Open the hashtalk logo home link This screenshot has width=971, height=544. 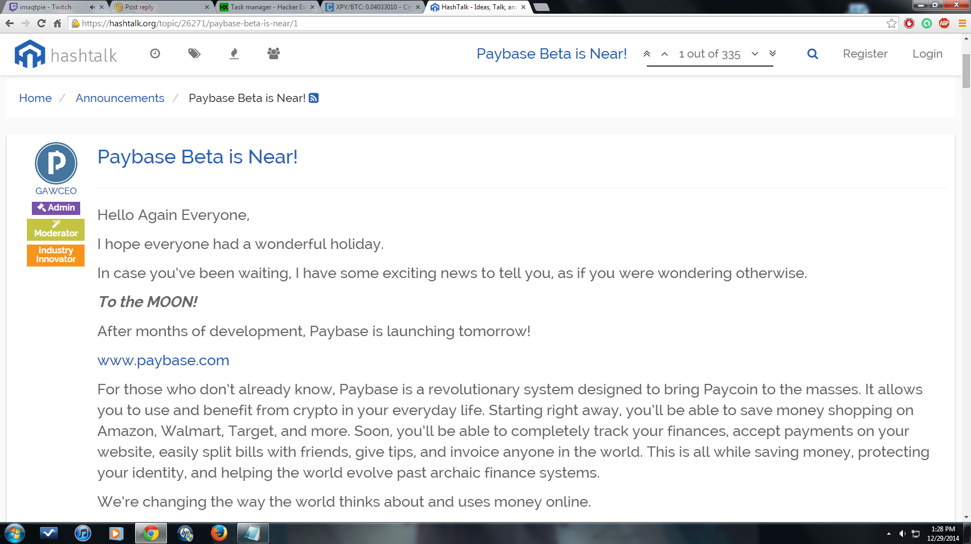[x=66, y=54]
